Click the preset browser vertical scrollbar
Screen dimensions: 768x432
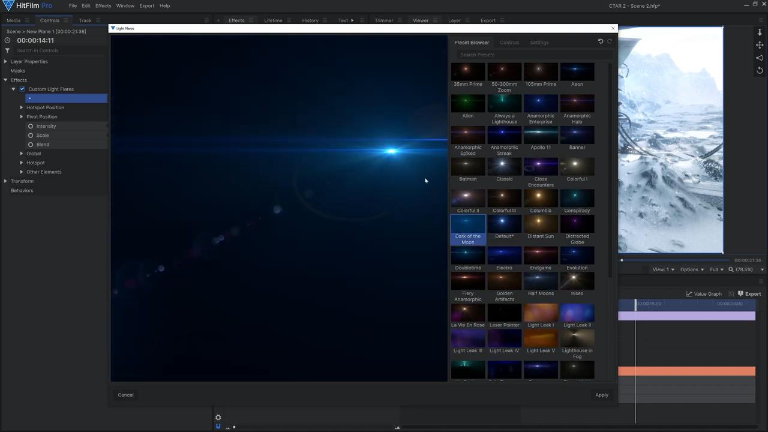point(611,169)
